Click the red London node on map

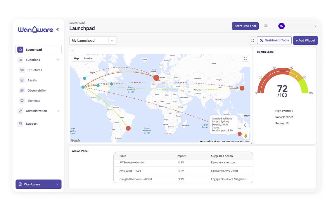156,78
